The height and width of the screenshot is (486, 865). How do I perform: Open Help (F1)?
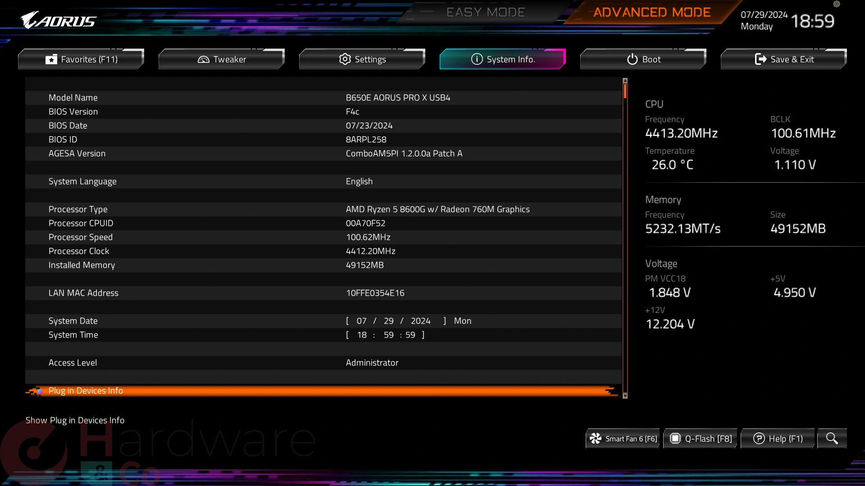778,438
